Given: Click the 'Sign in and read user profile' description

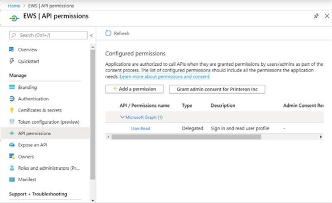Looking at the screenshot, I should (240, 128).
